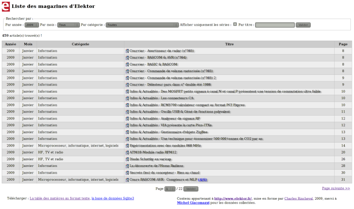Image resolution: width=354 pixels, height=209 pixels.
Task: Open icon for La découverte de l'Homo Radiens
Action: (127, 166)
